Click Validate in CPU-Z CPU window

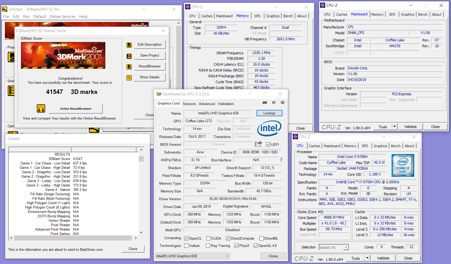click(x=383, y=258)
